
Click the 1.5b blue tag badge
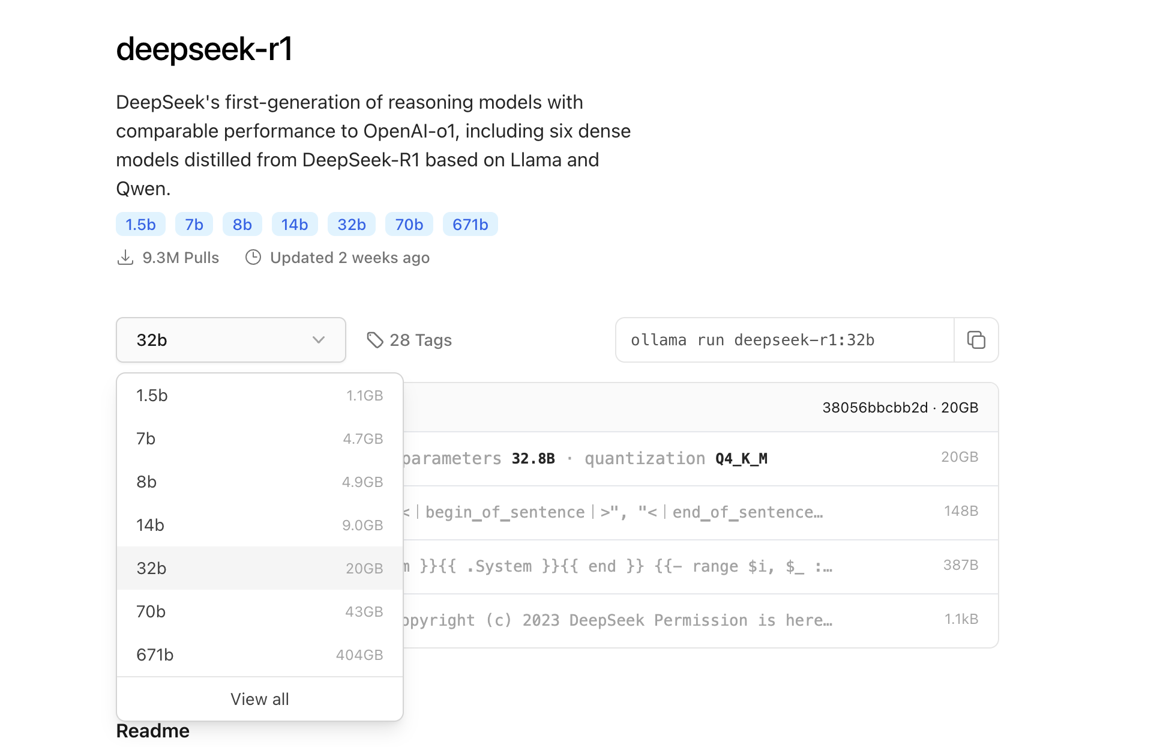point(140,225)
